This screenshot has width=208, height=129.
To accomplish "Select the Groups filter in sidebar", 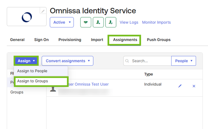I will click(x=17, y=92).
